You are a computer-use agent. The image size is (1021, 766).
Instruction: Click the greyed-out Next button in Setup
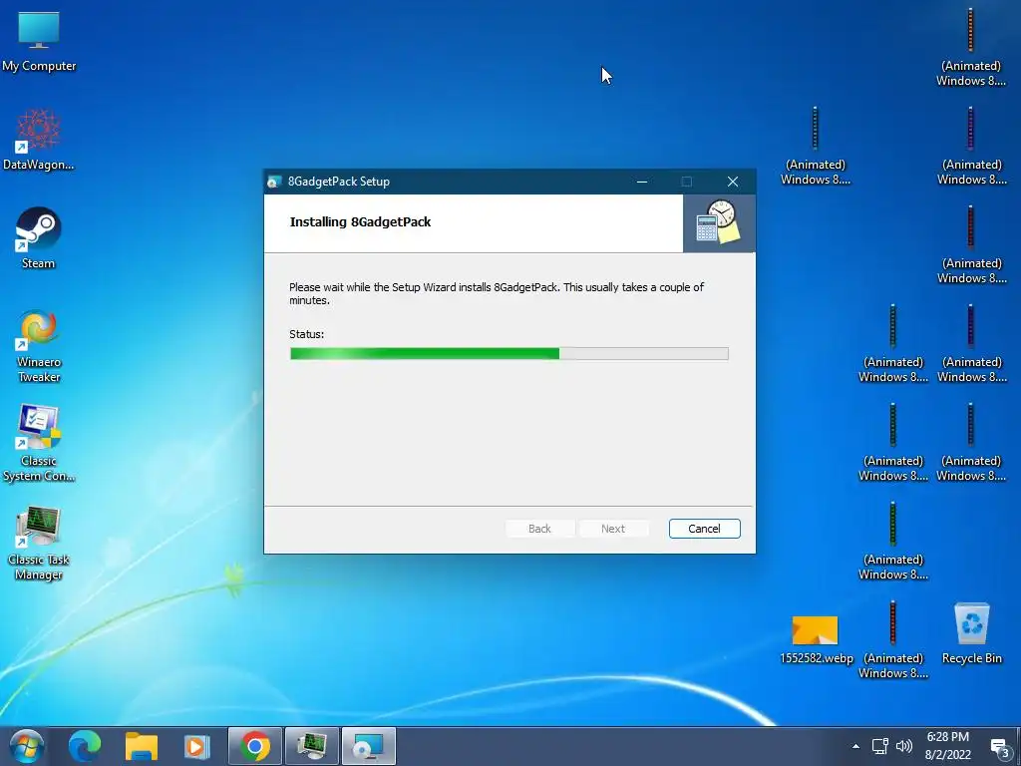click(x=613, y=529)
